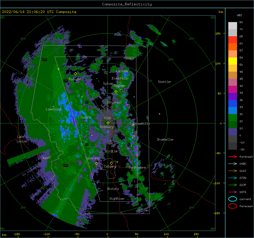Click the light gray 80 dBZ swatch
Screen dimensions: 254x238
(x=233, y=25)
